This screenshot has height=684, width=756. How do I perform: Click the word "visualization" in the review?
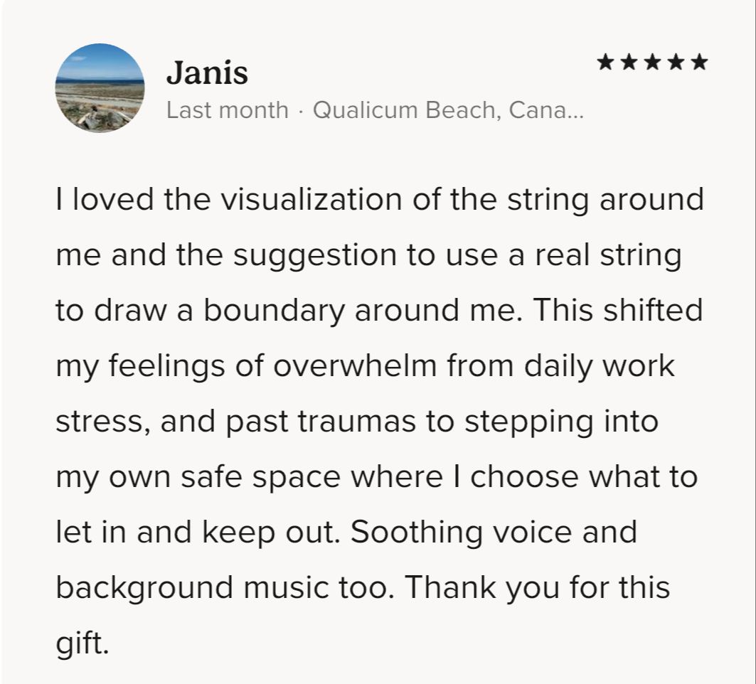pyautogui.click(x=312, y=199)
